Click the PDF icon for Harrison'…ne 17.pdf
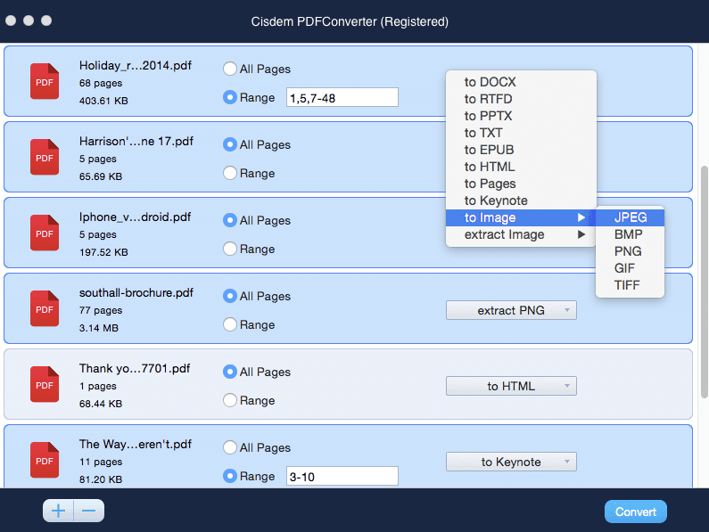This screenshot has height=532, width=709. [x=45, y=157]
